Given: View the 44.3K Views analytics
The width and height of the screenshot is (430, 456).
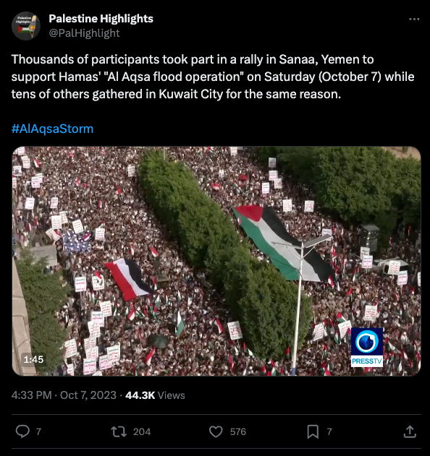Looking at the screenshot, I should tap(155, 395).
